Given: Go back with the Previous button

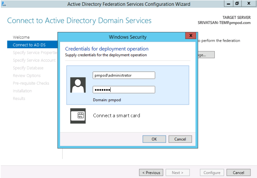Looking at the screenshot, I should pos(151,173).
